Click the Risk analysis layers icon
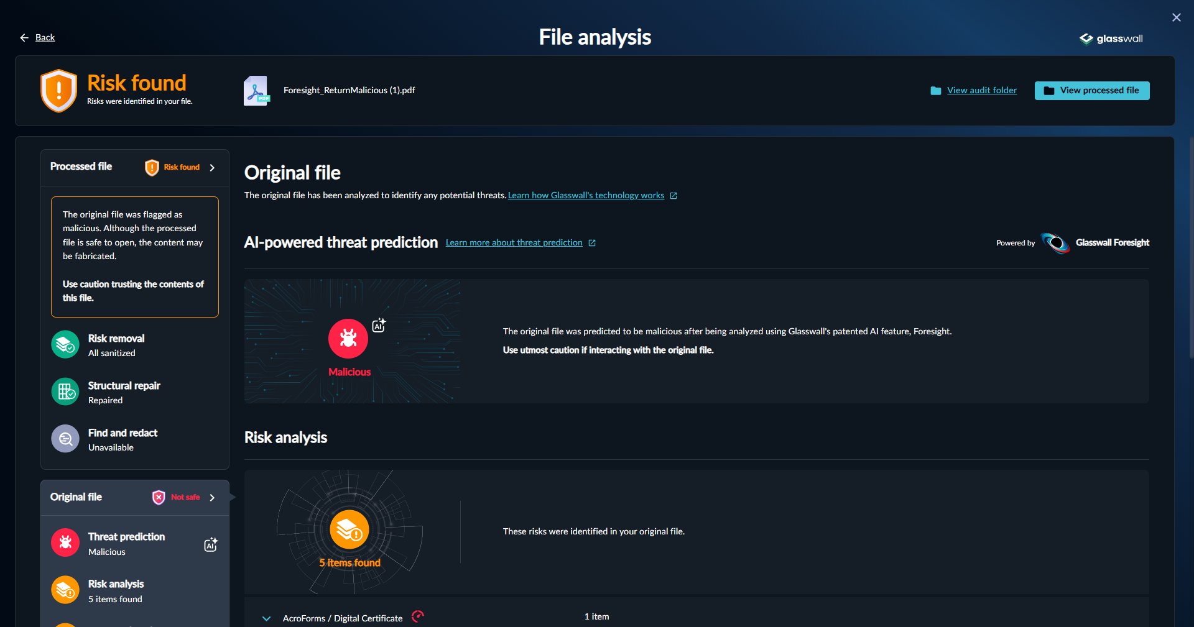The height and width of the screenshot is (627, 1194). point(65,590)
